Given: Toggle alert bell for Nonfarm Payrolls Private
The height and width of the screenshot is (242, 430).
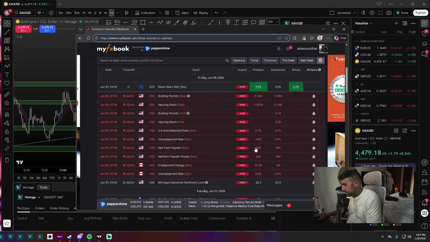Looking at the screenshot, I should 314,157.
